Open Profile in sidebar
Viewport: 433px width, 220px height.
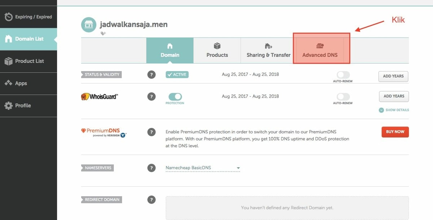click(x=29, y=105)
